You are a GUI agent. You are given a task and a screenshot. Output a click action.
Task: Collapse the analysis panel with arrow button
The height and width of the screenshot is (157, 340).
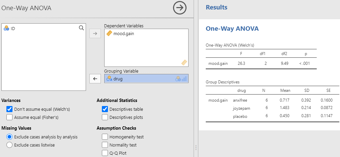180,8
